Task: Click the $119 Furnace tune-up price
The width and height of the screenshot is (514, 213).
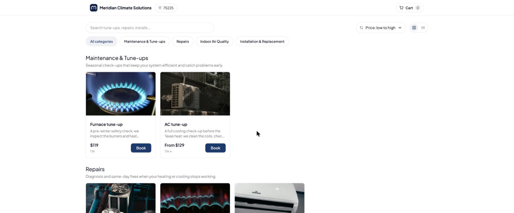Action: 94,145
